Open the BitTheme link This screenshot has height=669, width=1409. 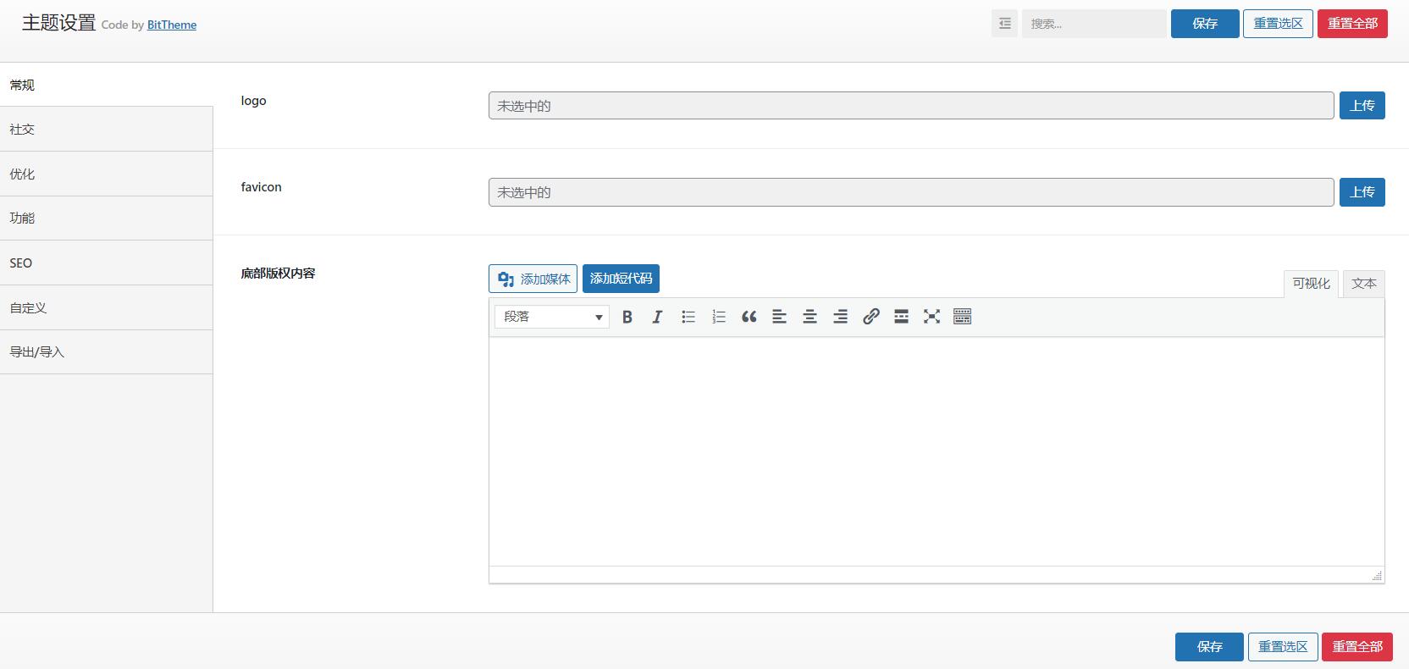(x=172, y=25)
